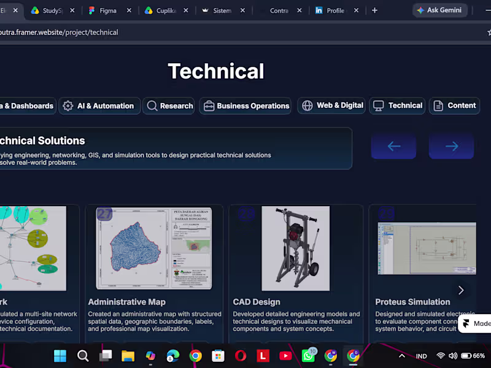491x368 pixels.
Task: Switch to the Sistem browser tab
Action: coord(222,10)
